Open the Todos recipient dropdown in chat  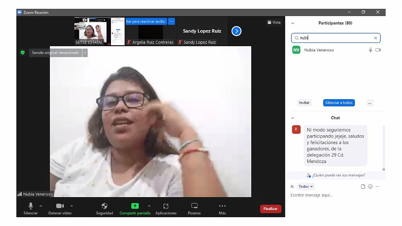pyautogui.click(x=306, y=187)
